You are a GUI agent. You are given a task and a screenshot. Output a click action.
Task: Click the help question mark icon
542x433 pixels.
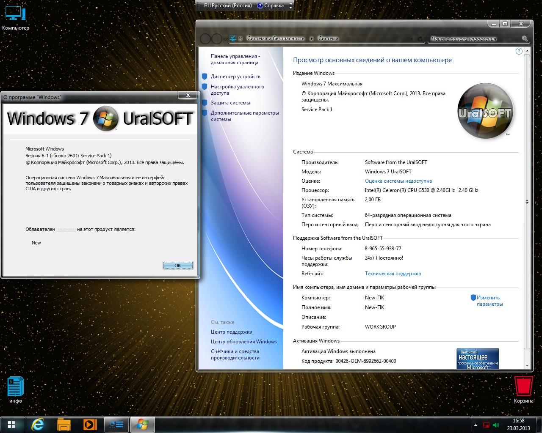(x=519, y=51)
